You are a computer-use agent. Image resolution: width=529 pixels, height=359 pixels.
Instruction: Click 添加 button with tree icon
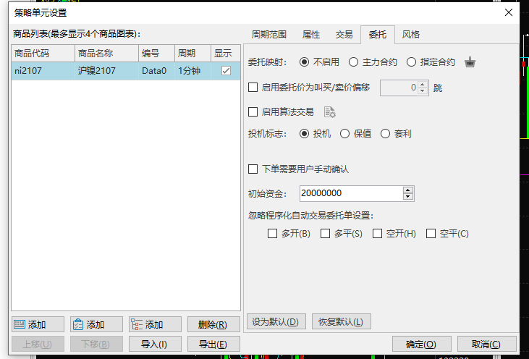(x=155, y=325)
